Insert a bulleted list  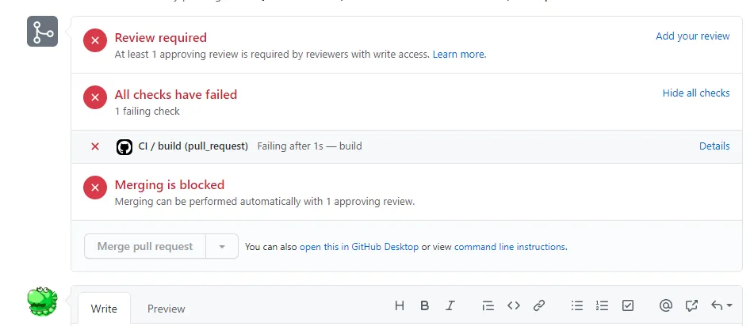pos(577,305)
